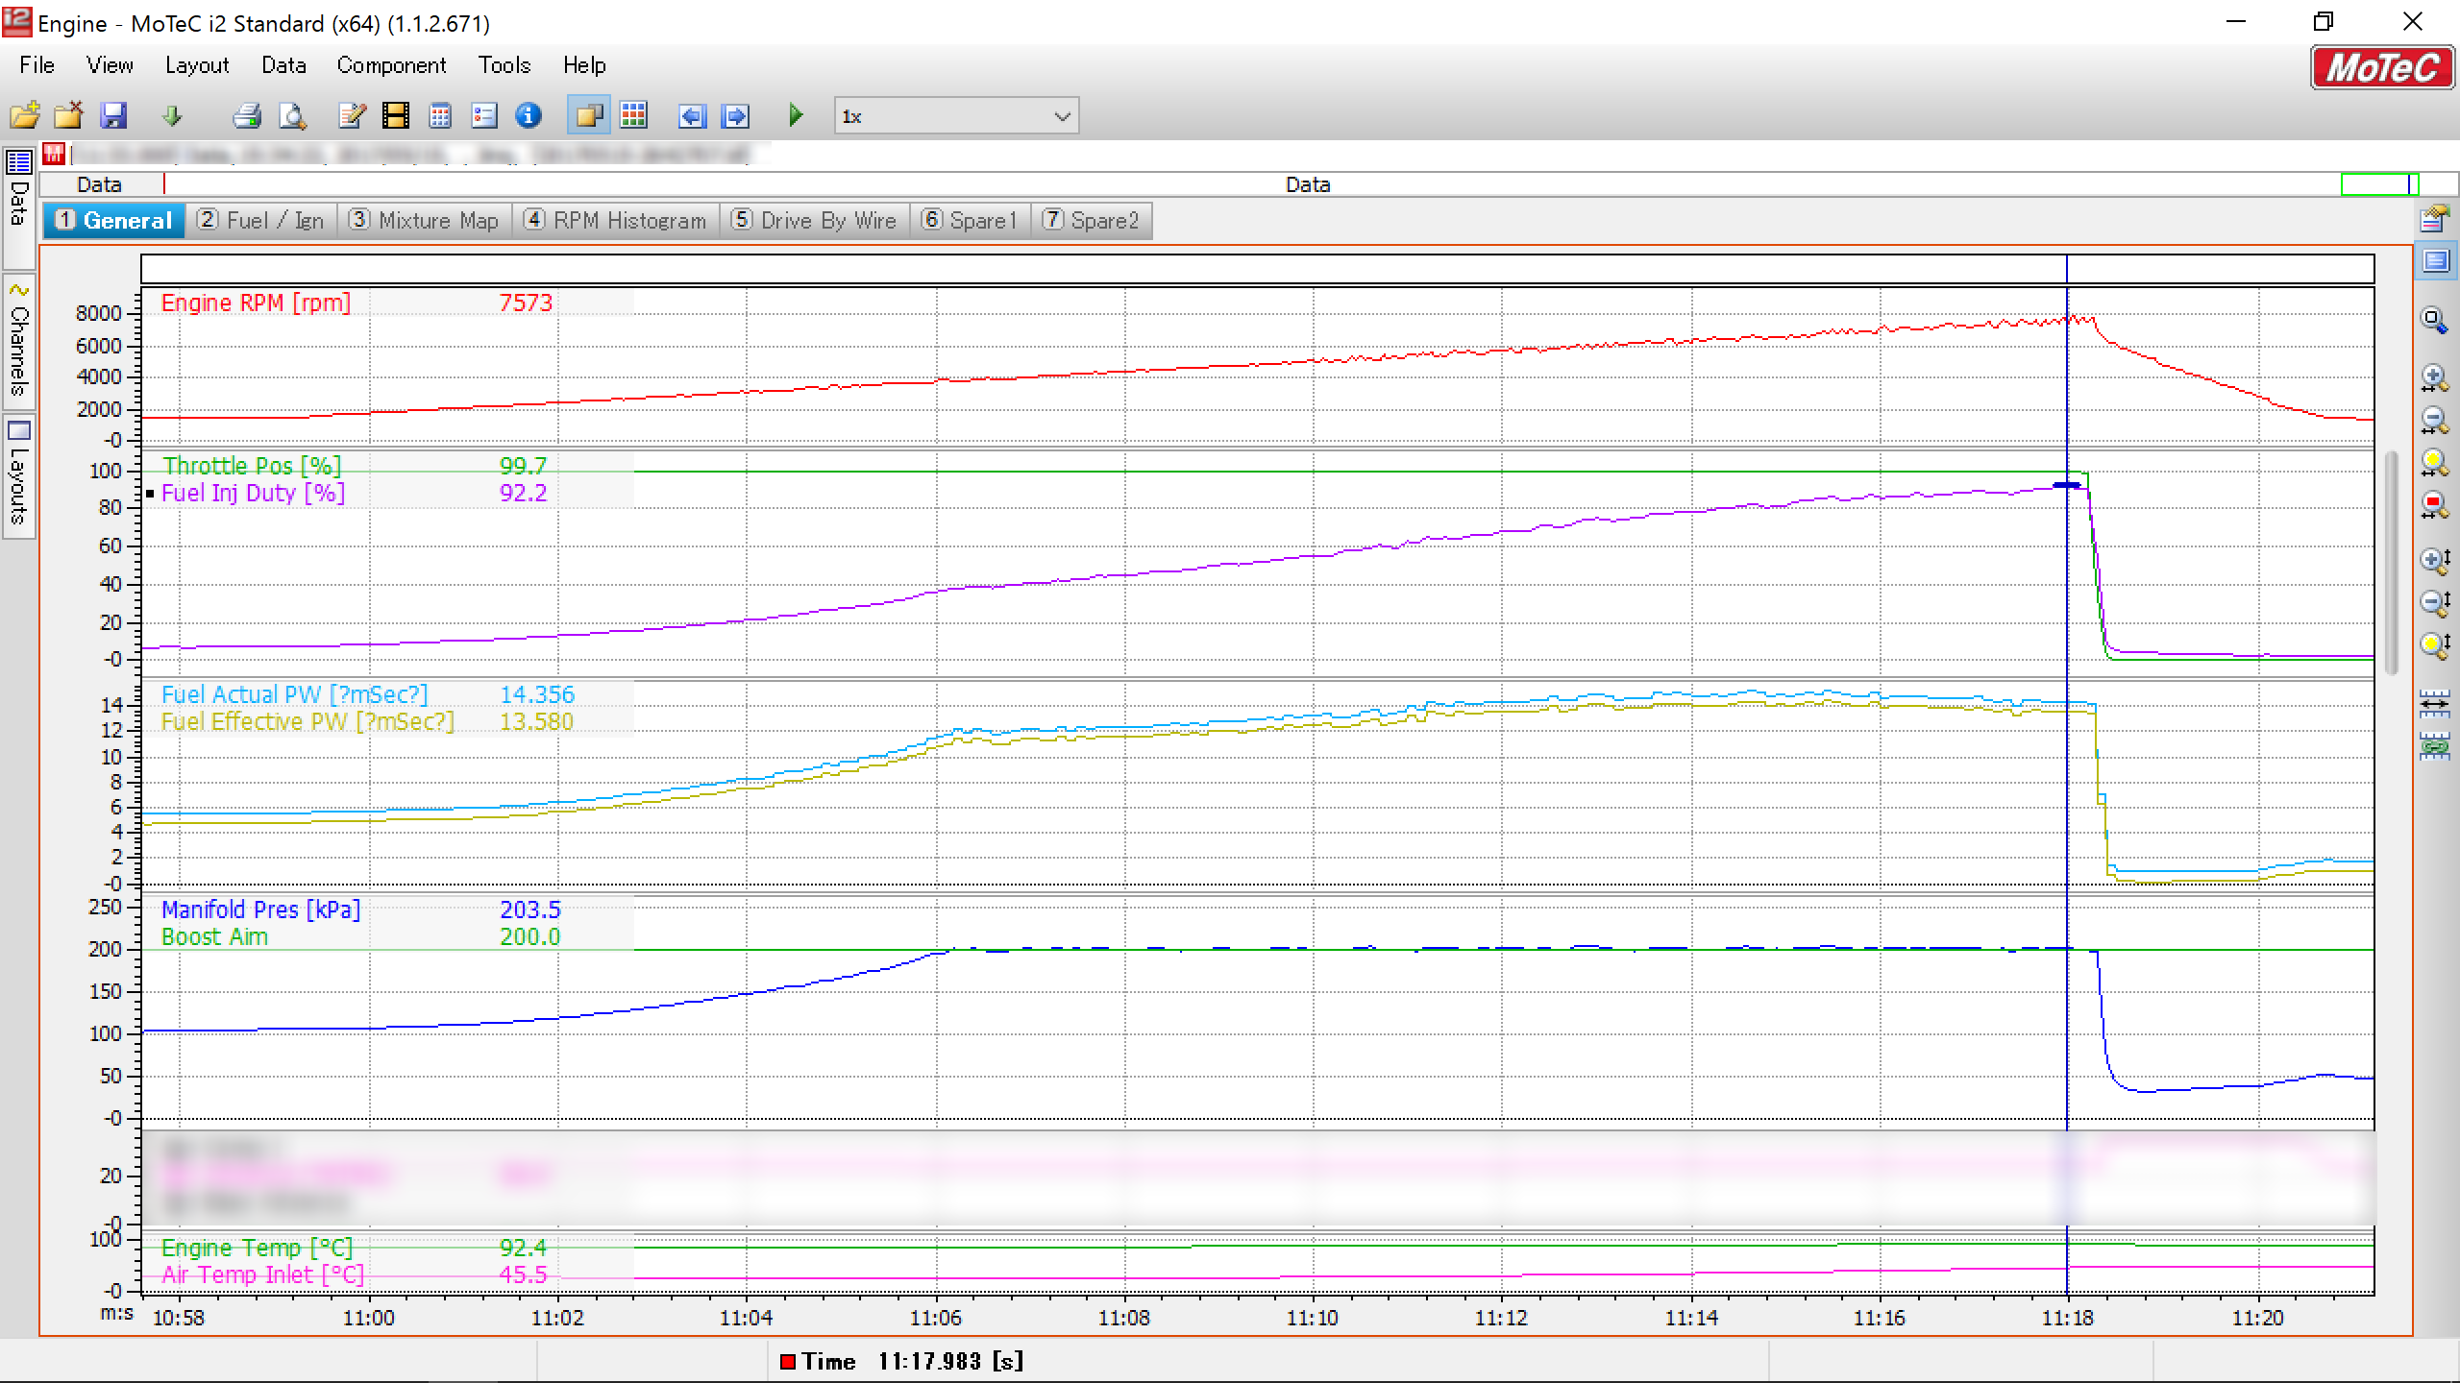Toggle the linked axis scale icon
The width and height of the screenshot is (2460, 1383).
tap(2434, 745)
